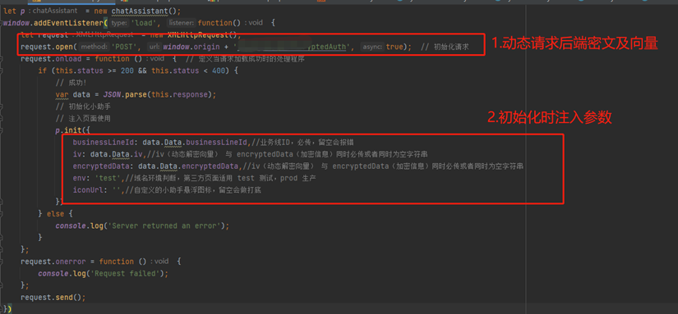
Task: Click the iv property key
Action: (76, 154)
